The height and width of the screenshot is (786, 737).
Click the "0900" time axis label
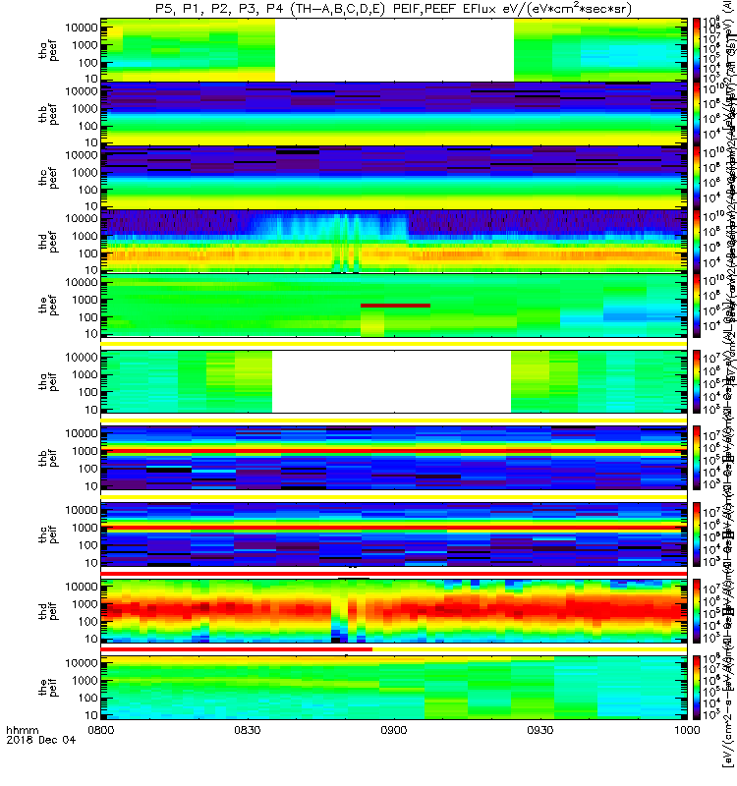click(x=394, y=730)
